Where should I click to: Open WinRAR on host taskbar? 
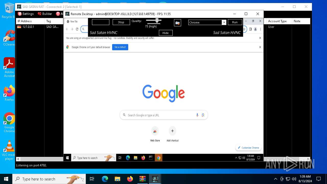point(142,179)
